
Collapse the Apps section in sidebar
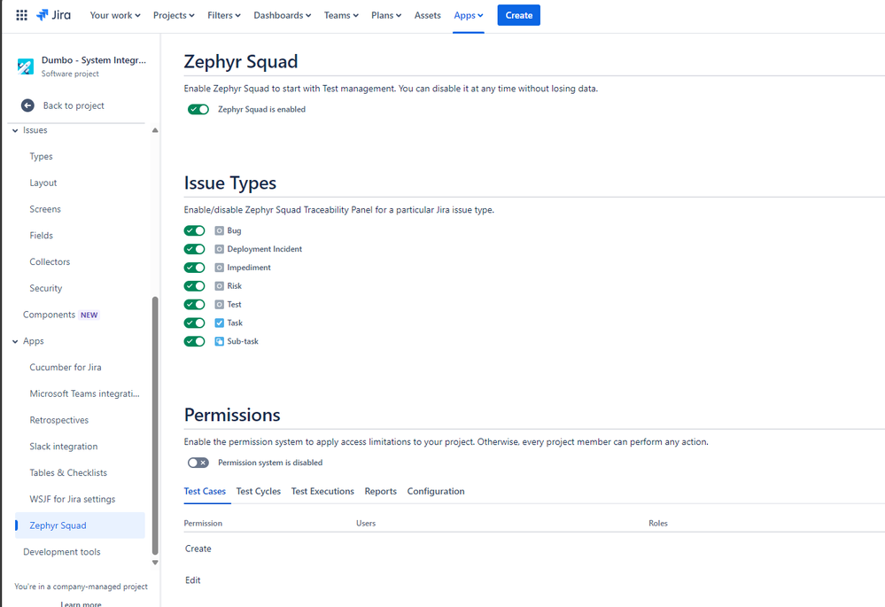(x=15, y=342)
